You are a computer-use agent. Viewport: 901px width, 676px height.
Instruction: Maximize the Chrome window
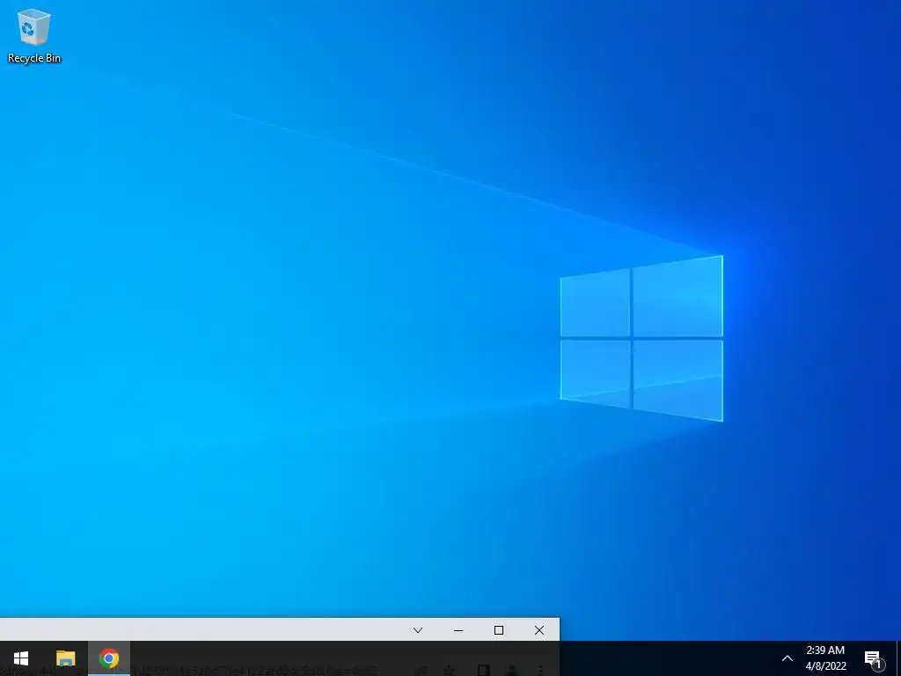499,630
